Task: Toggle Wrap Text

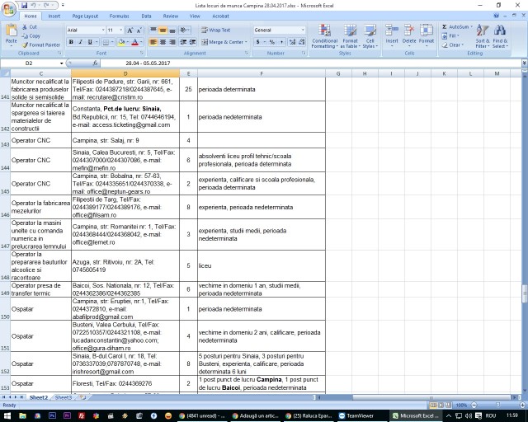Action: coord(216,30)
